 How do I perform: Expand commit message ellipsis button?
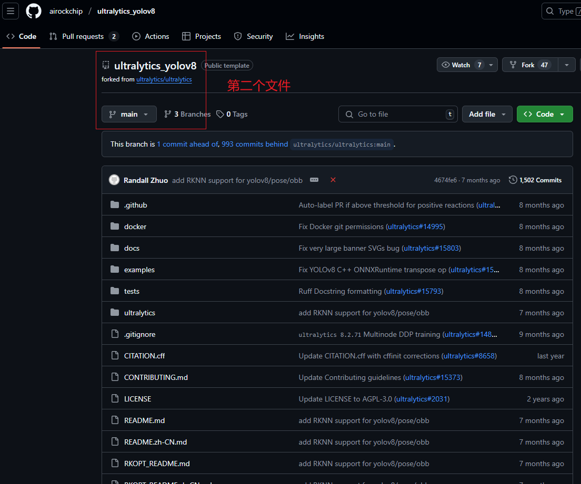click(x=314, y=180)
